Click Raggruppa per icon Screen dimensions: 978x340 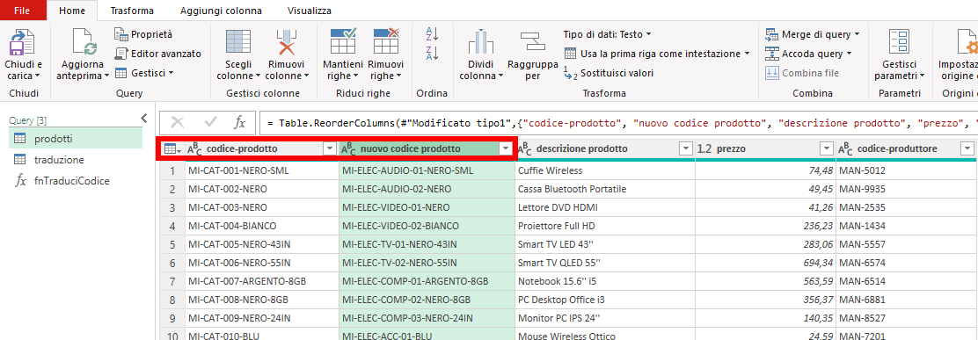coord(533,42)
